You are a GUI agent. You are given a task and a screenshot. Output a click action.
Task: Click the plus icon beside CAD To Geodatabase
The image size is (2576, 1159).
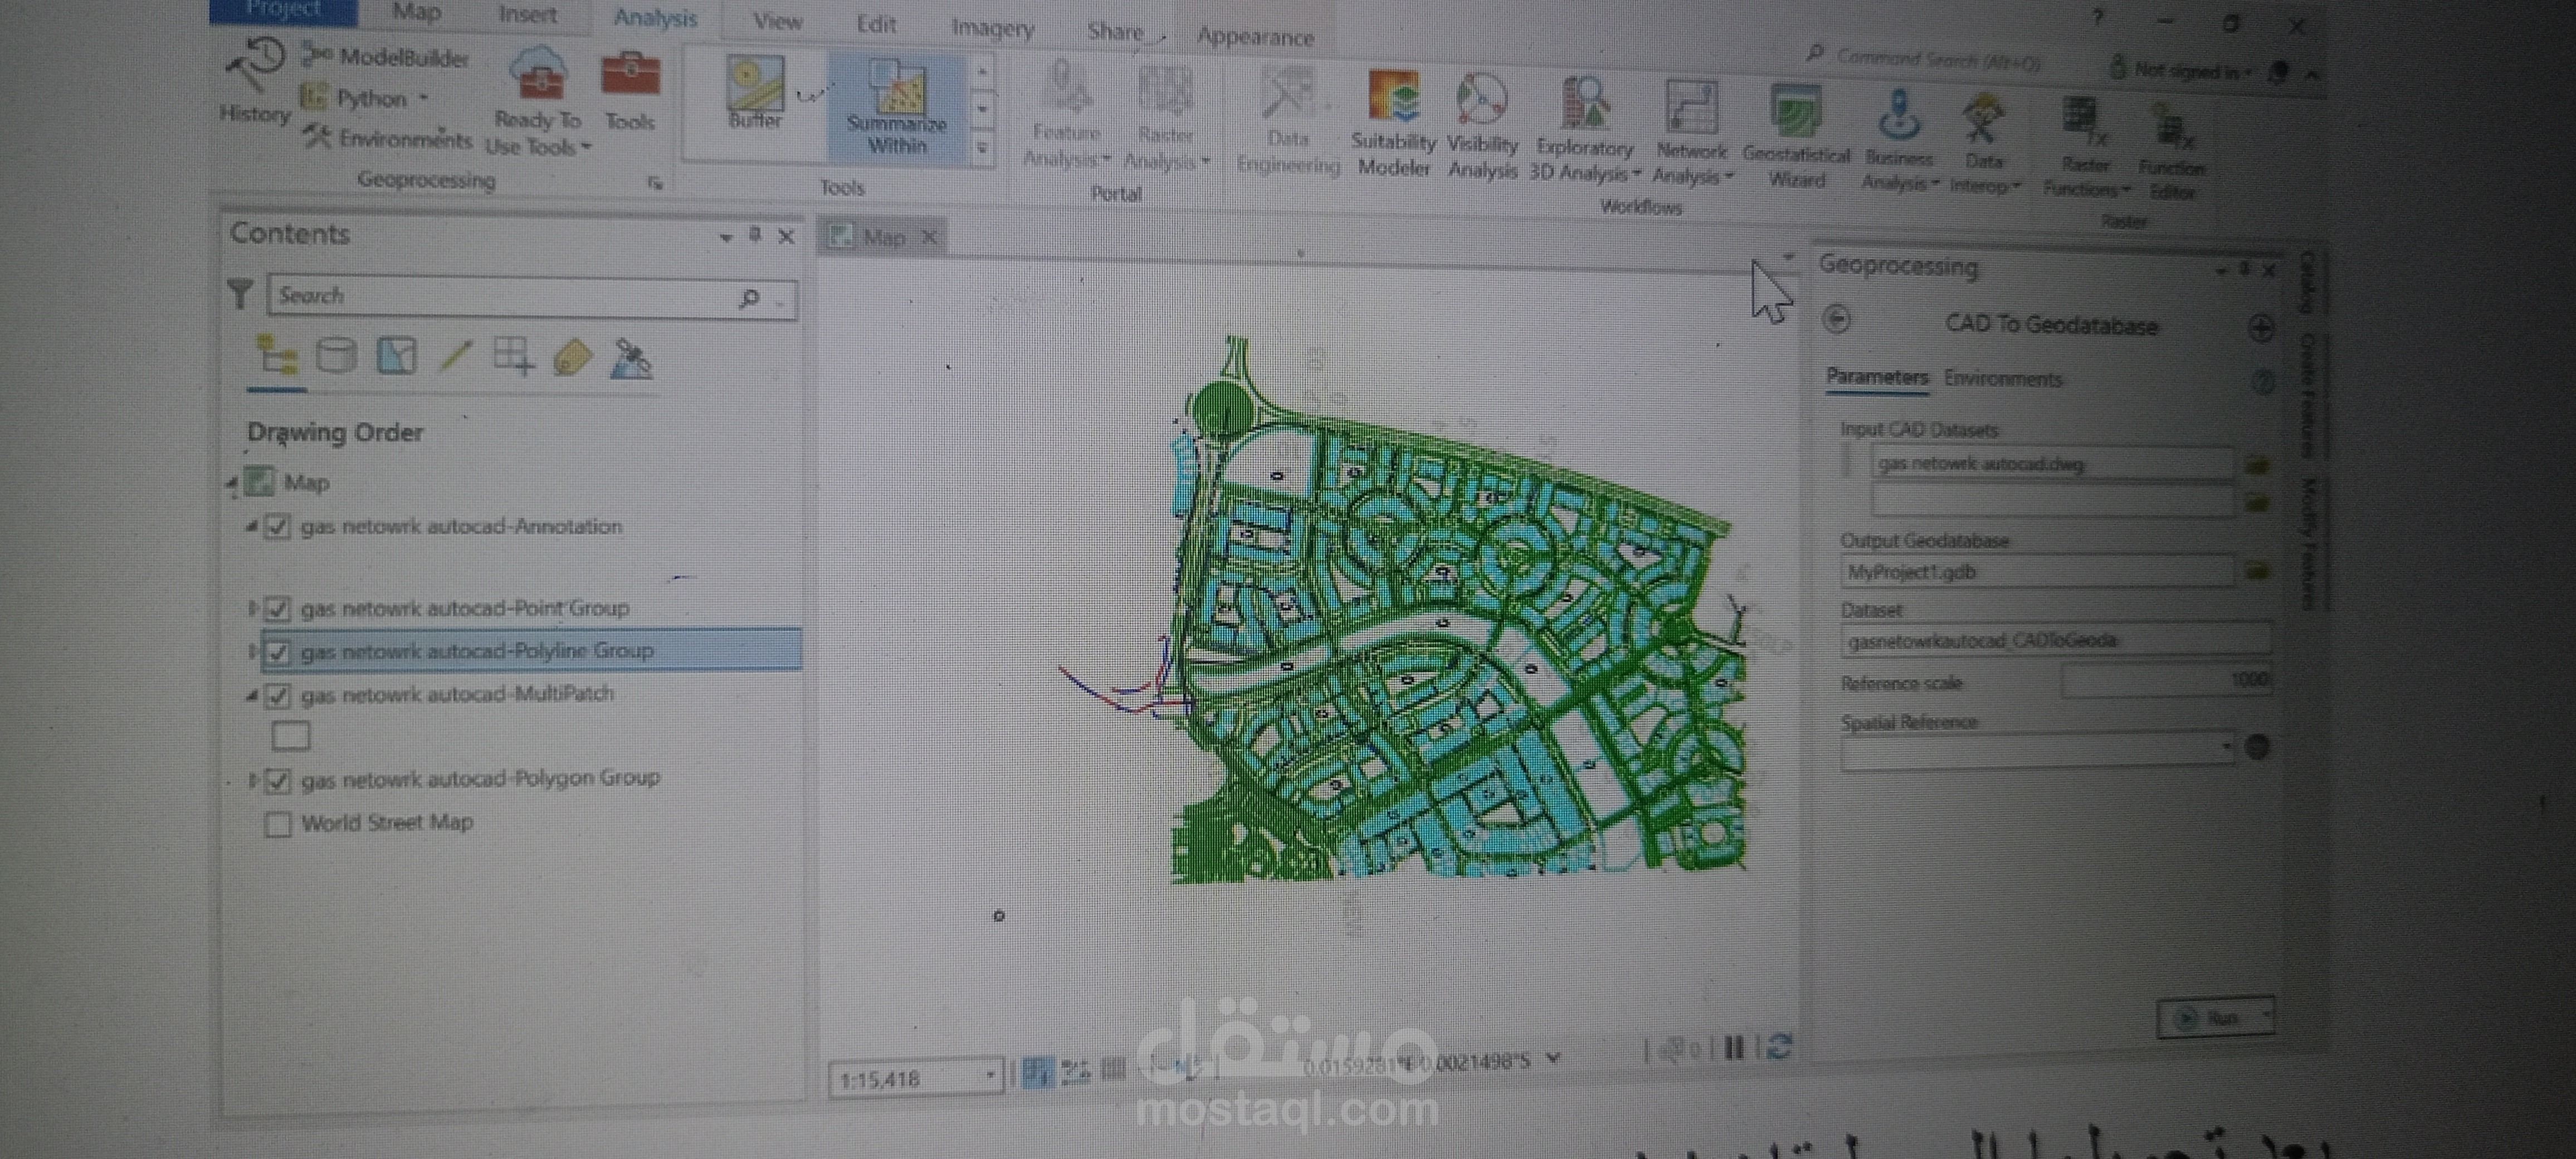pos(2261,327)
